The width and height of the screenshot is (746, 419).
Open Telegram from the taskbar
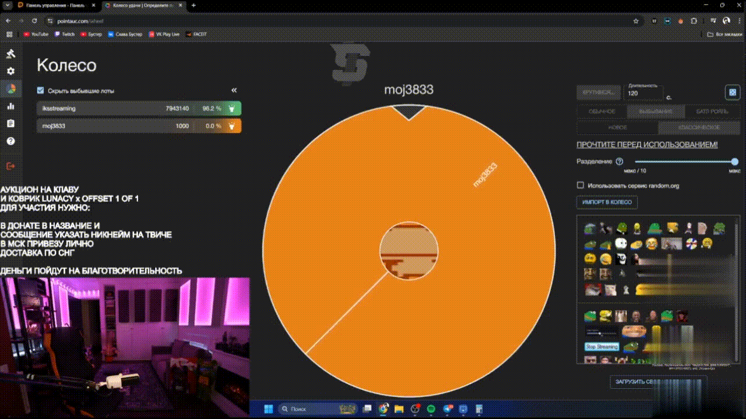click(x=448, y=409)
